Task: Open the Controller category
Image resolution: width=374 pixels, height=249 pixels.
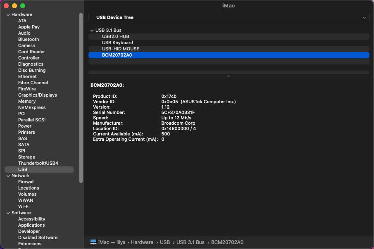Action: (29, 58)
